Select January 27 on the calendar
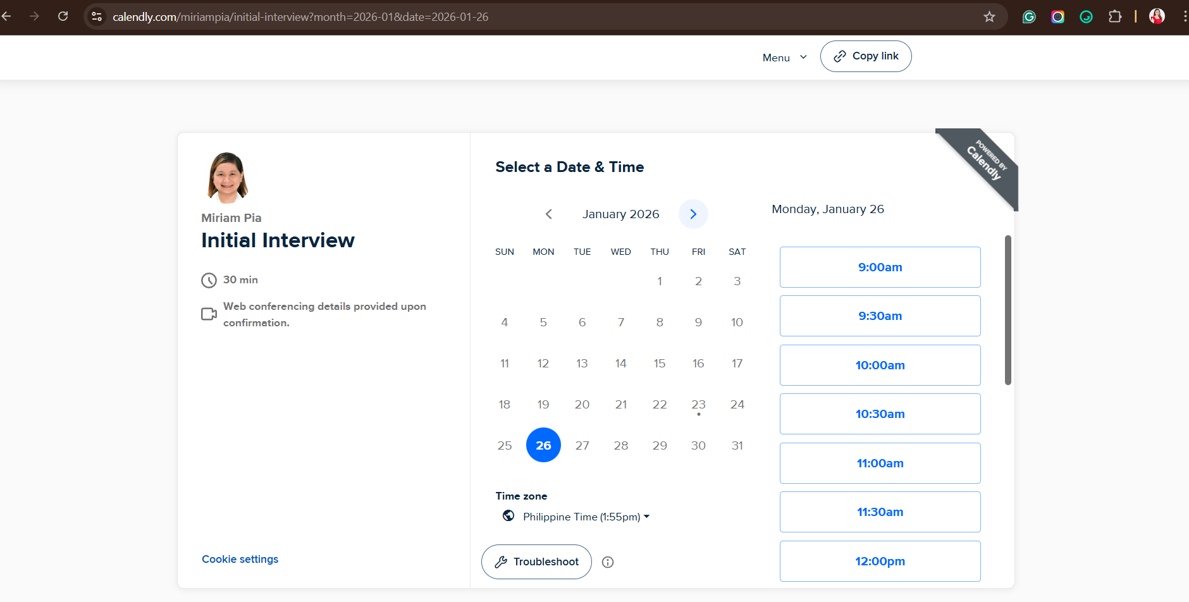1189x602 pixels. click(x=582, y=445)
